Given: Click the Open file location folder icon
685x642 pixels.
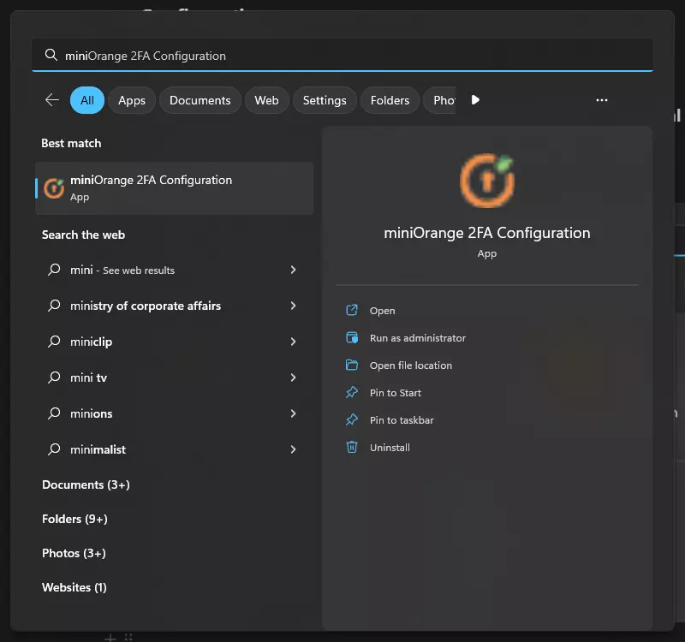Looking at the screenshot, I should pos(351,366).
